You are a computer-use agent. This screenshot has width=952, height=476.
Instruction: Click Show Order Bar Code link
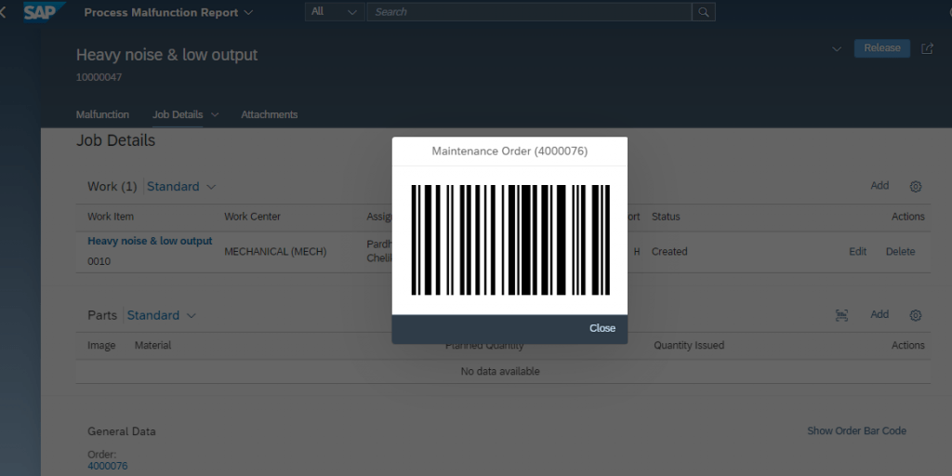pyautogui.click(x=856, y=431)
